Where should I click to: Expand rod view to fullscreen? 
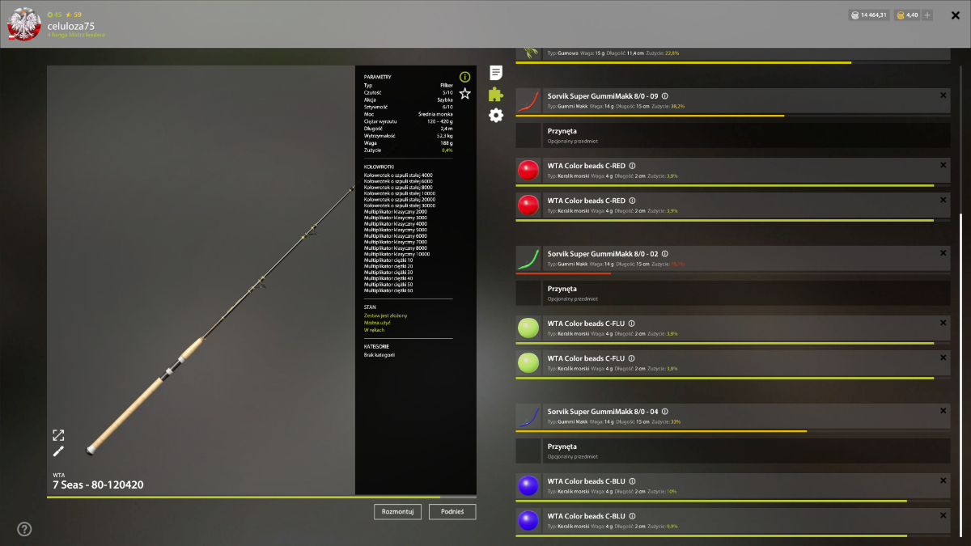tap(58, 435)
